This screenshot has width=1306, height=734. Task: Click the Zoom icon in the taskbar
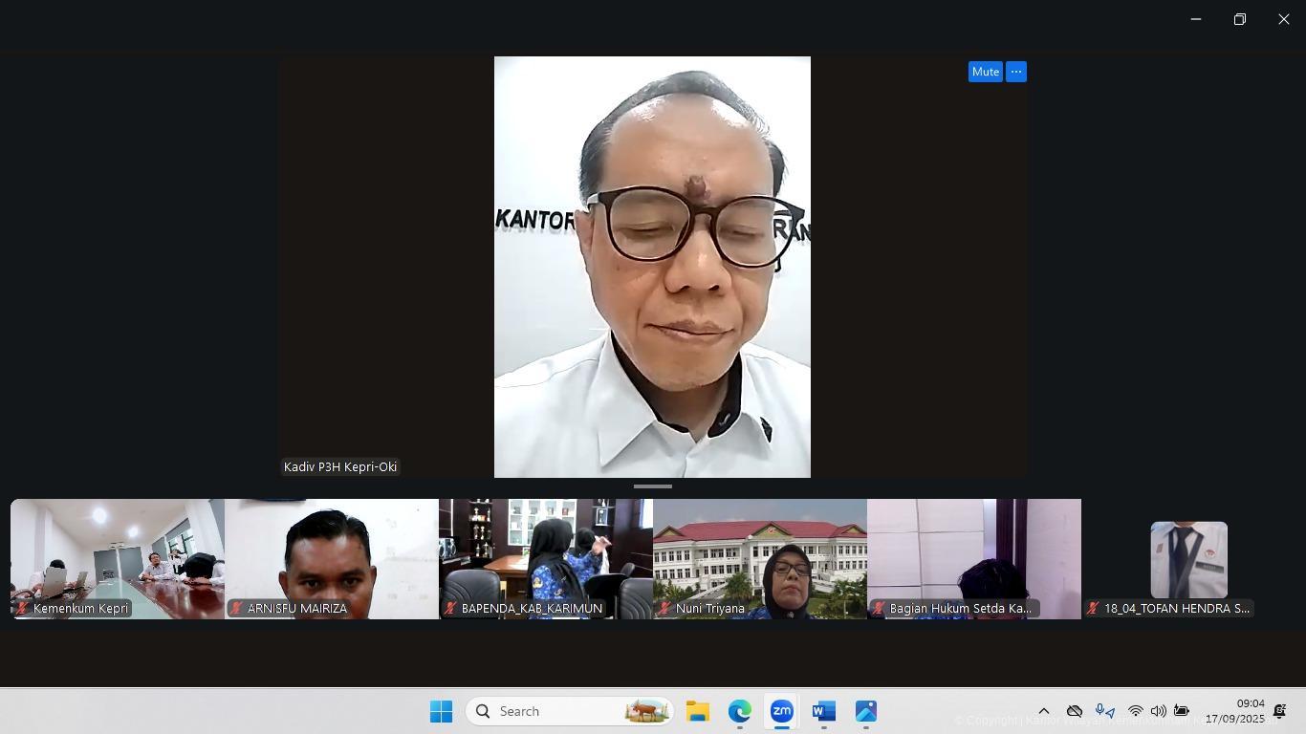tap(781, 711)
